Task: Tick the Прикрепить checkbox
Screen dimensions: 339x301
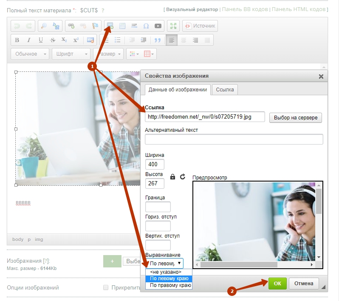Action: point(106,287)
